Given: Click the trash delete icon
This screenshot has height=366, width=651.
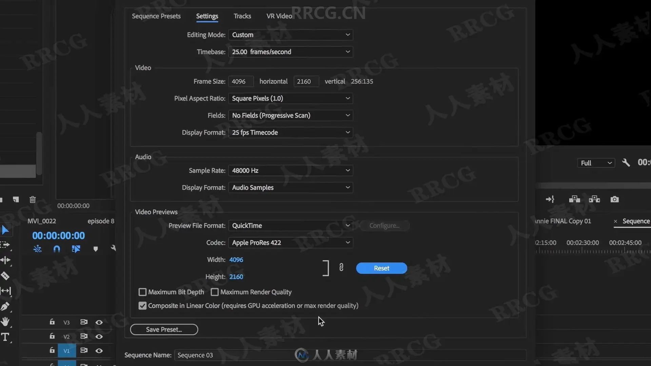Looking at the screenshot, I should pyautogui.click(x=33, y=199).
